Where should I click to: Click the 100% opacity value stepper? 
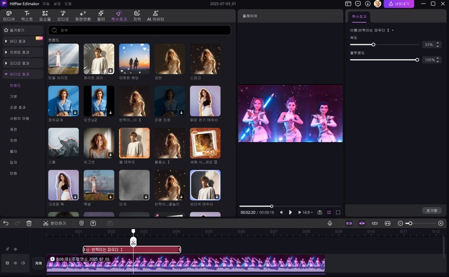tap(437, 60)
